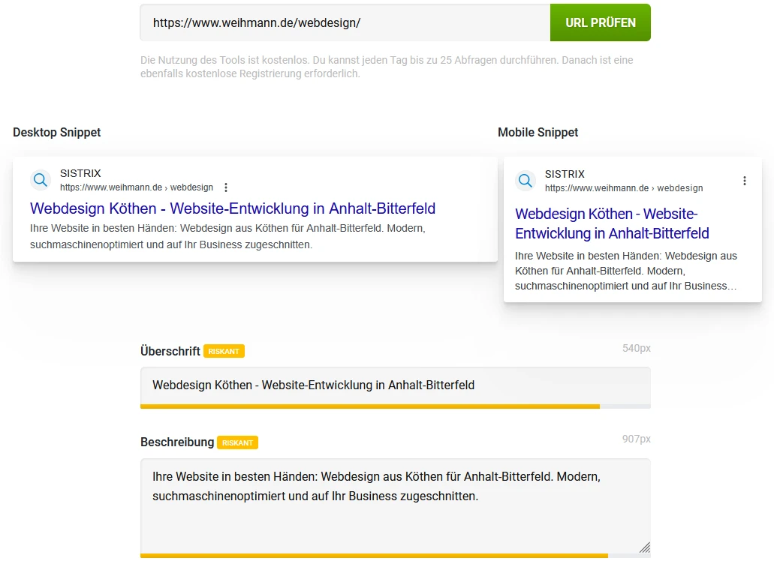
Task: Click RISKANT badge next to Überschrift
Action: 224,351
